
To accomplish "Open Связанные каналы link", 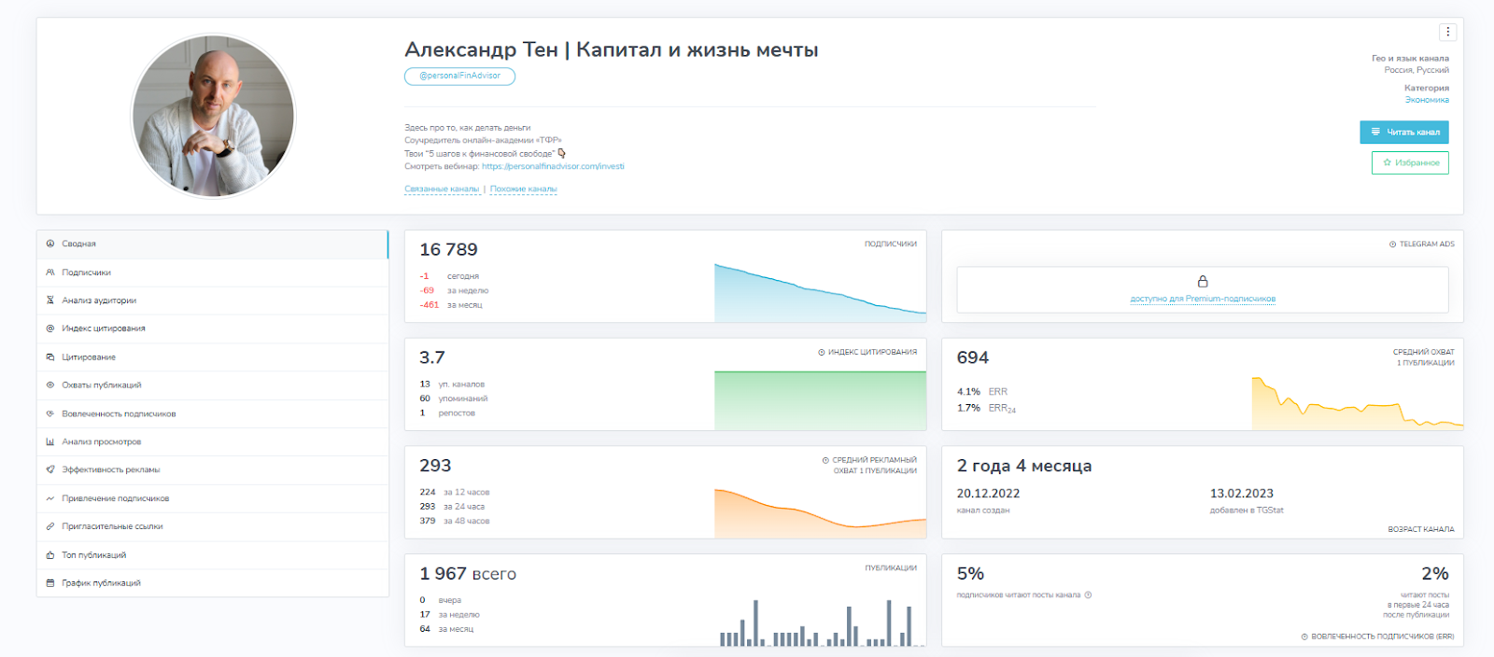I will 442,189.
